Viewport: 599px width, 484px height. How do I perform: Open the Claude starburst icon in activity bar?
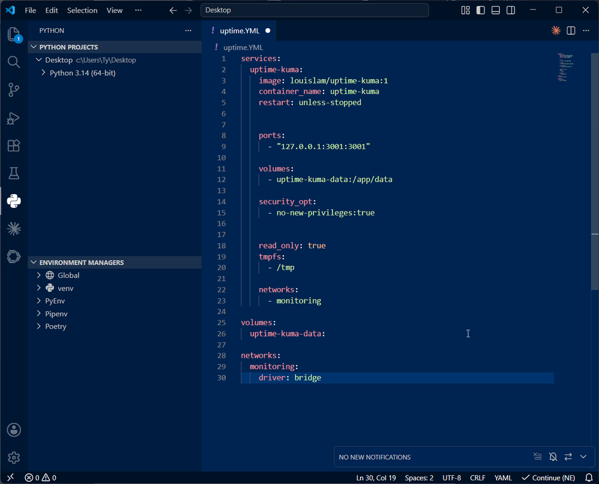(x=14, y=229)
